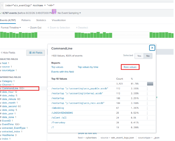The image size is (175, 141).
Task: Select the /silent /all value
Action: tap(59, 118)
